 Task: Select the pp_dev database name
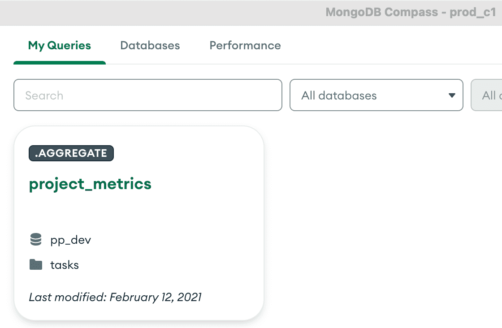tap(71, 240)
